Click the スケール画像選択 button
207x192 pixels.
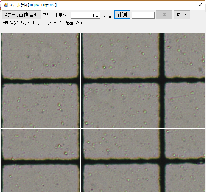point(21,15)
